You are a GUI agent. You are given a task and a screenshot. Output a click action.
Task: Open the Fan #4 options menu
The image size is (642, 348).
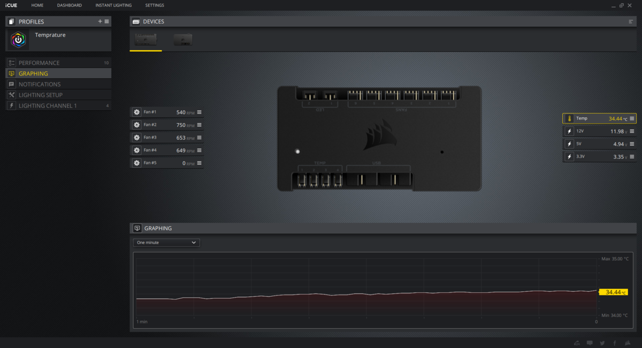click(199, 150)
